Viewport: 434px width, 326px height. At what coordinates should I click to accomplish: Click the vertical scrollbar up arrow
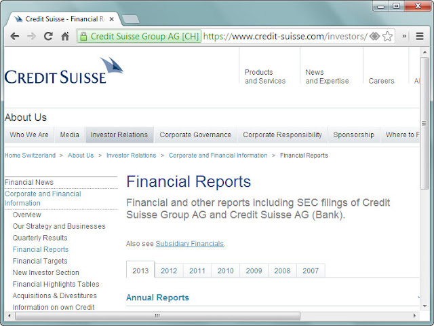click(425, 52)
